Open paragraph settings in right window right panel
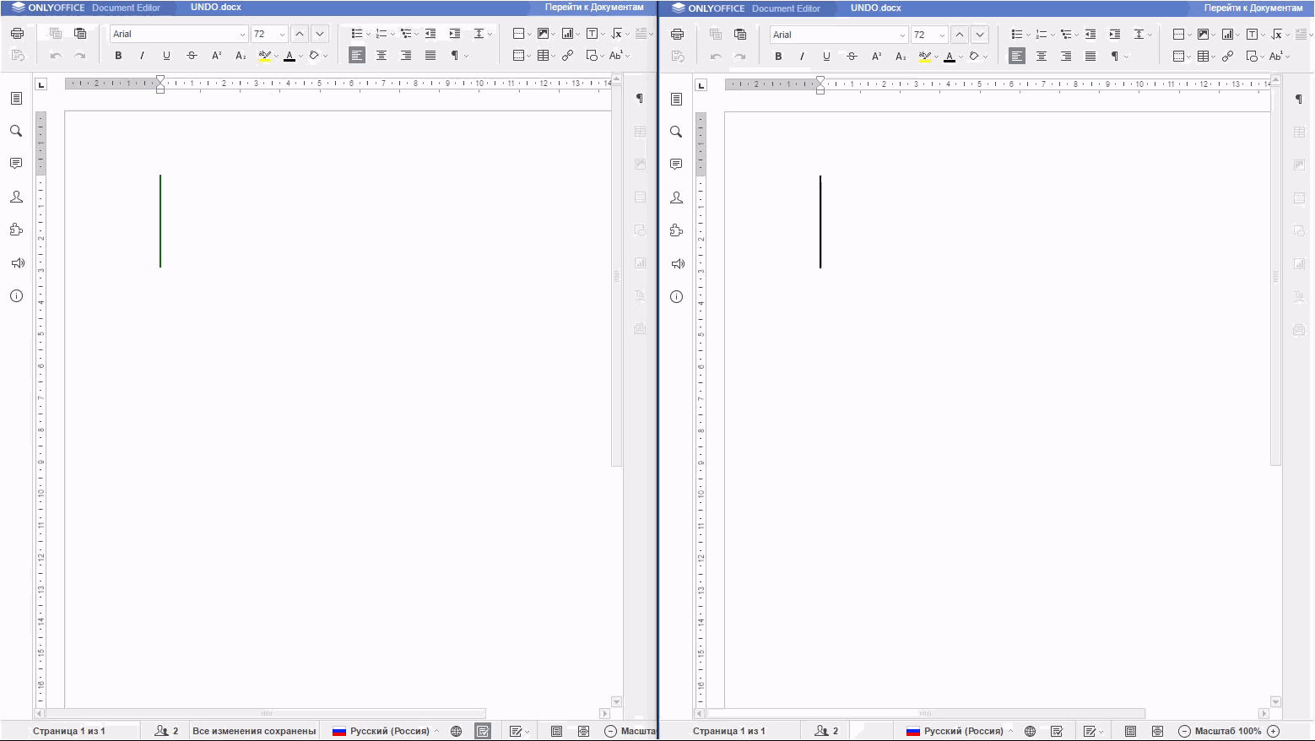Image resolution: width=1315 pixels, height=741 pixels. coord(1299,100)
